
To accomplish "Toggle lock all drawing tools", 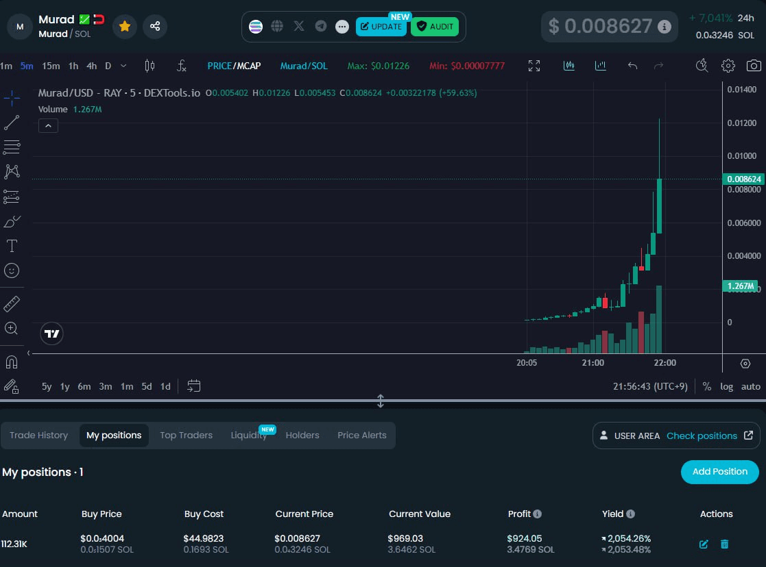I will [12, 386].
